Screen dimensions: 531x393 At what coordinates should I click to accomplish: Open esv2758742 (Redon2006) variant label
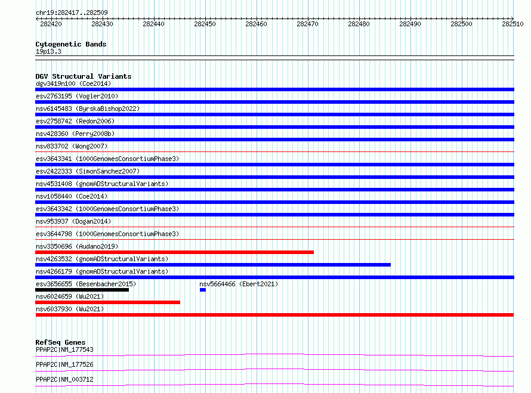[75, 121]
